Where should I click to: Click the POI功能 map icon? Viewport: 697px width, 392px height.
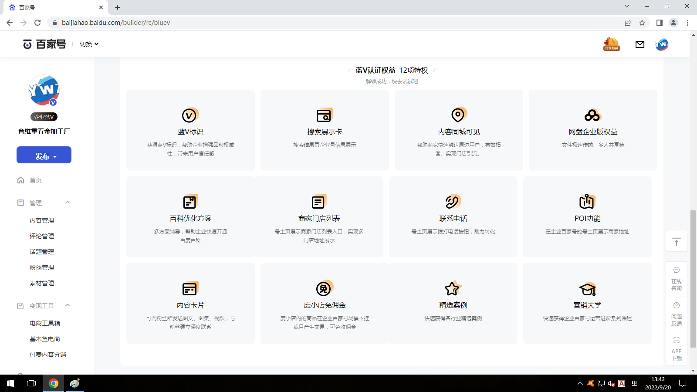pos(586,202)
